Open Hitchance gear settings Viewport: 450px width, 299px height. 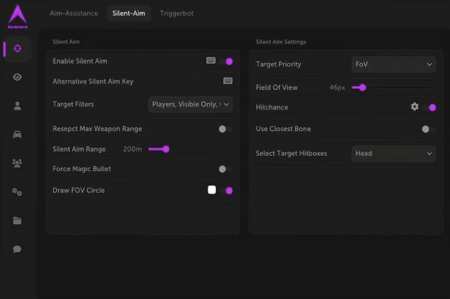tap(414, 106)
